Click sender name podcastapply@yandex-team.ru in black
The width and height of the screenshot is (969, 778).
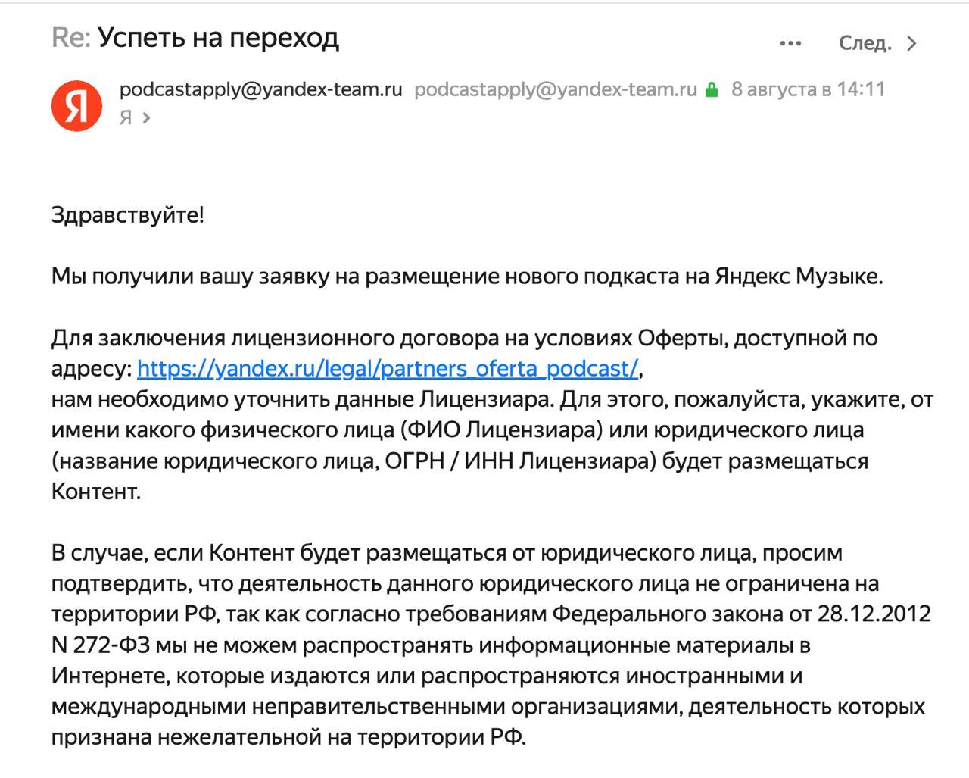[x=261, y=89]
